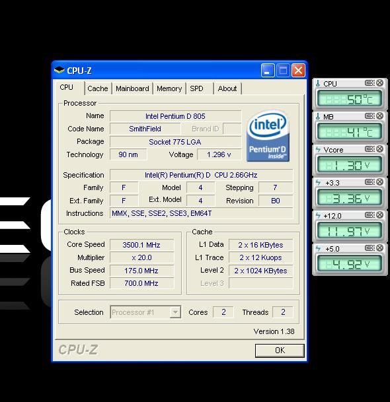Click the lightning icon on +12.0 widget
Screen dimensions: 390x402
[x=318, y=216]
